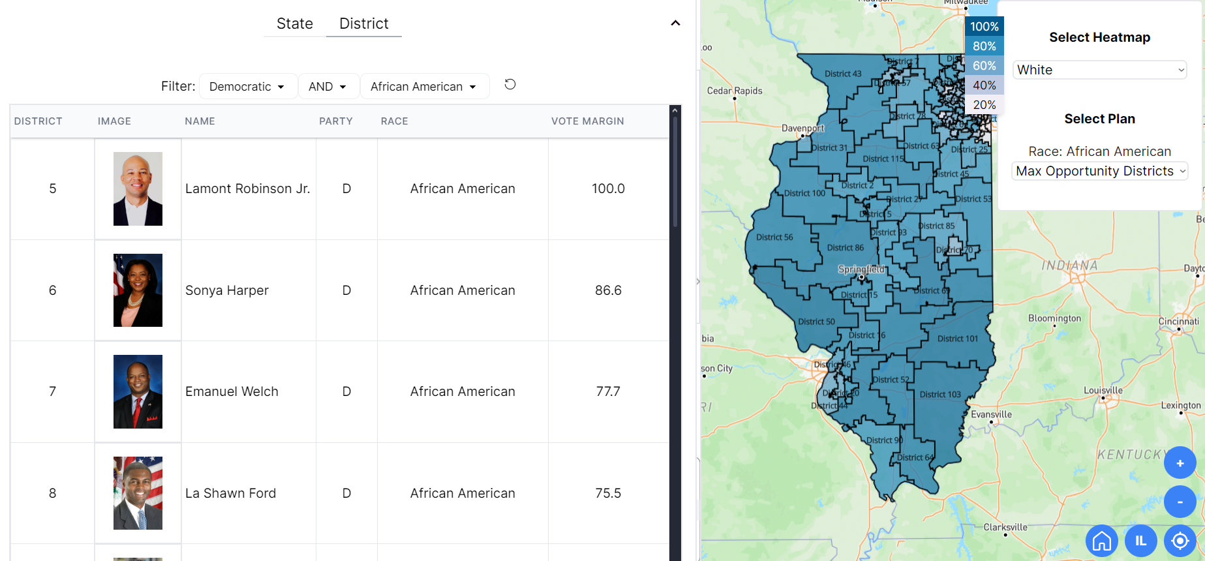Viewport: 1205px width, 561px height.
Task: Click Emanuel Welch's photo
Action: [x=138, y=391]
